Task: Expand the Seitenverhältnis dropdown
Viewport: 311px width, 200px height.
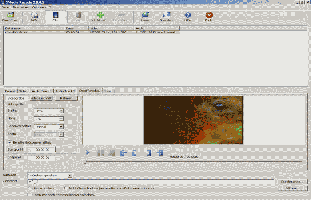Action: point(61,127)
